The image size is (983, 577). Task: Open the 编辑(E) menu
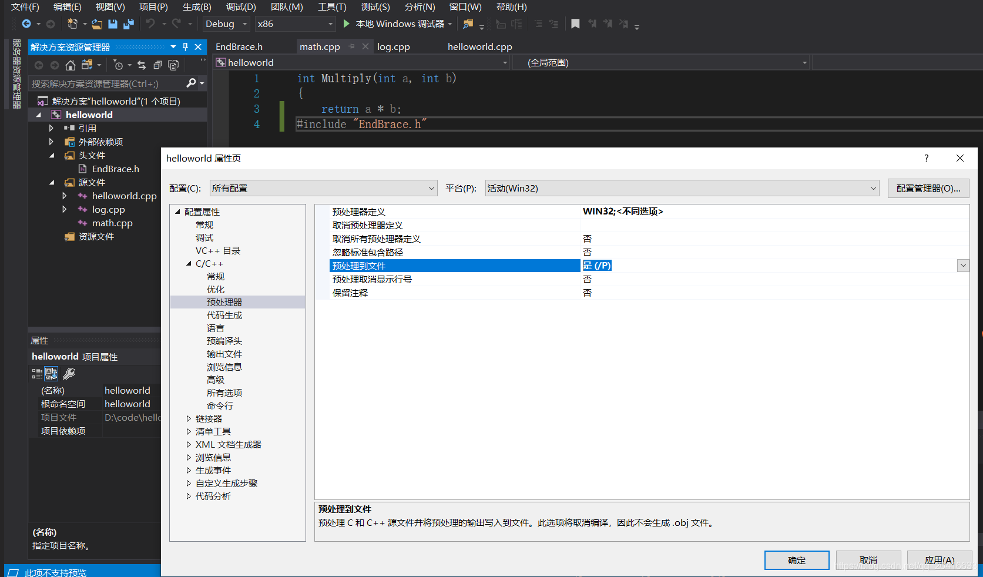(68, 7)
